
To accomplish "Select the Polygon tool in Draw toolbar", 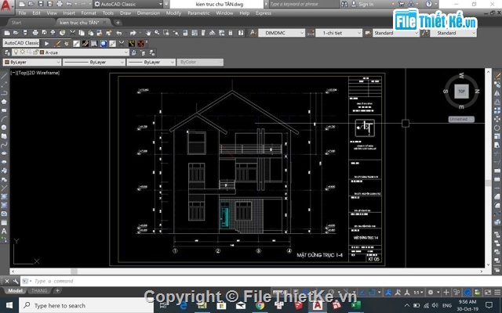I will pos(4,102).
